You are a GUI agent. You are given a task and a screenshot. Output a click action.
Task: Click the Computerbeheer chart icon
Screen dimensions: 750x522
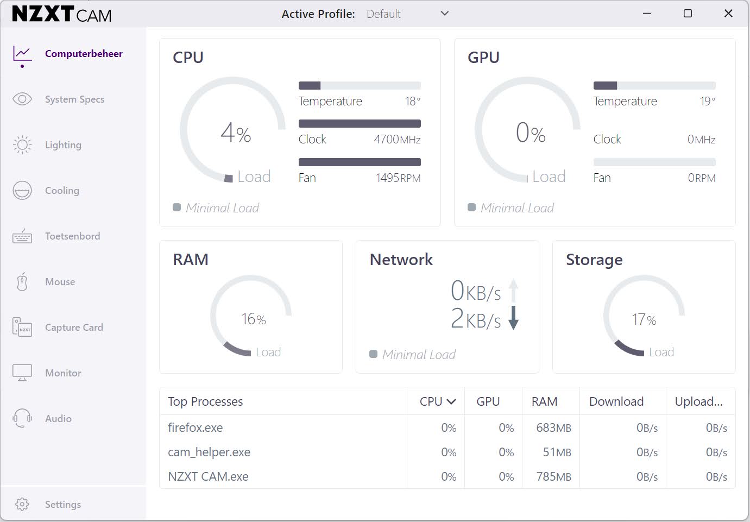coord(22,54)
